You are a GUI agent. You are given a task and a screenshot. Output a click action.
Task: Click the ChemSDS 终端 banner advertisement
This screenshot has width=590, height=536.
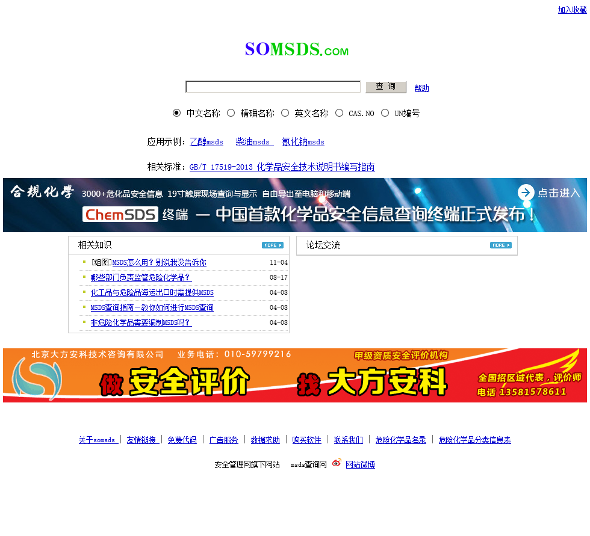tap(295, 205)
